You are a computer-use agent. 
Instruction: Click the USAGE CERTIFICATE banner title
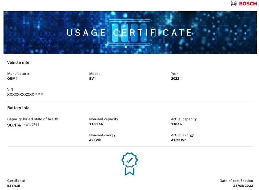click(129, 33)
